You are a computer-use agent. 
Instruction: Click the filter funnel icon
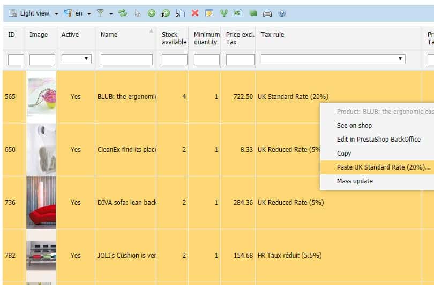(x=100, y=13)
